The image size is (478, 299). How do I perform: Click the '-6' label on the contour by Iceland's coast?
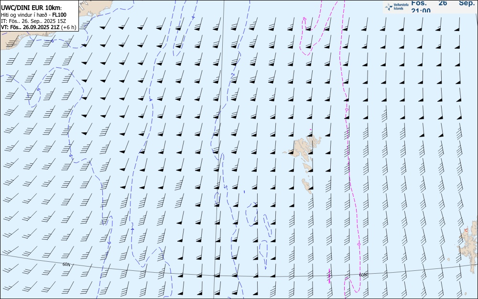[53, 41]
